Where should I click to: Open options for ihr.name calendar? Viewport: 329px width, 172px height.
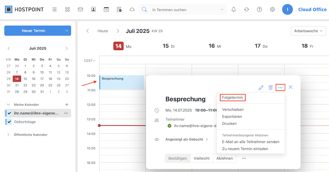(x=66, y=113)
